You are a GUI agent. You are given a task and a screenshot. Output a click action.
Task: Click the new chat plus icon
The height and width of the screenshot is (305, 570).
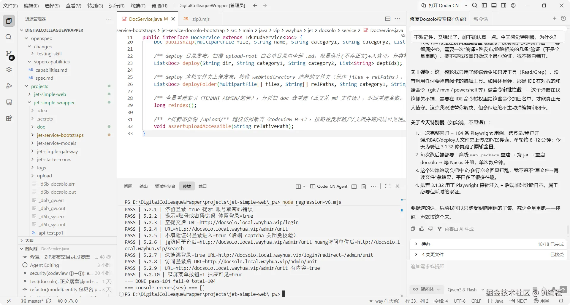pyautogui.click(x=554, y=19)
